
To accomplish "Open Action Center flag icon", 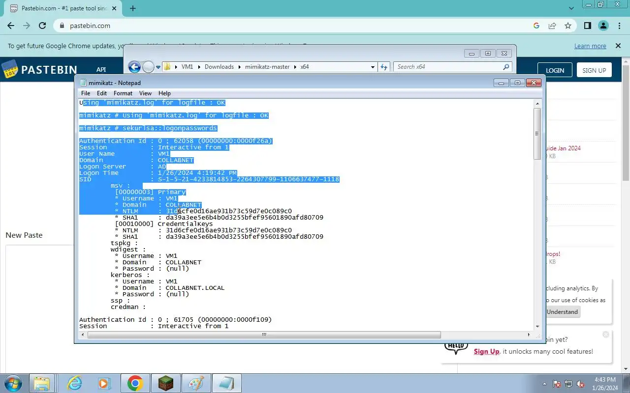I will (557, 384).
